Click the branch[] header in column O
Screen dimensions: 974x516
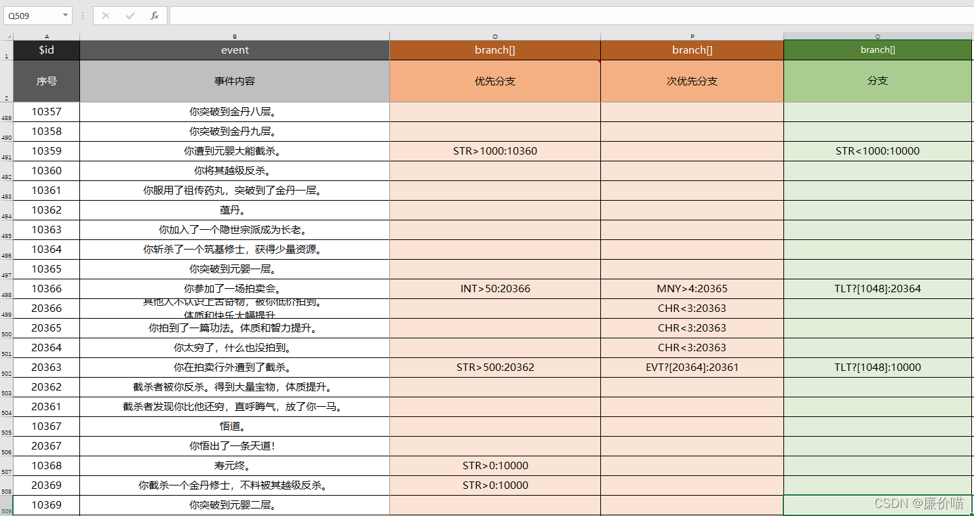tap(495, 50)
